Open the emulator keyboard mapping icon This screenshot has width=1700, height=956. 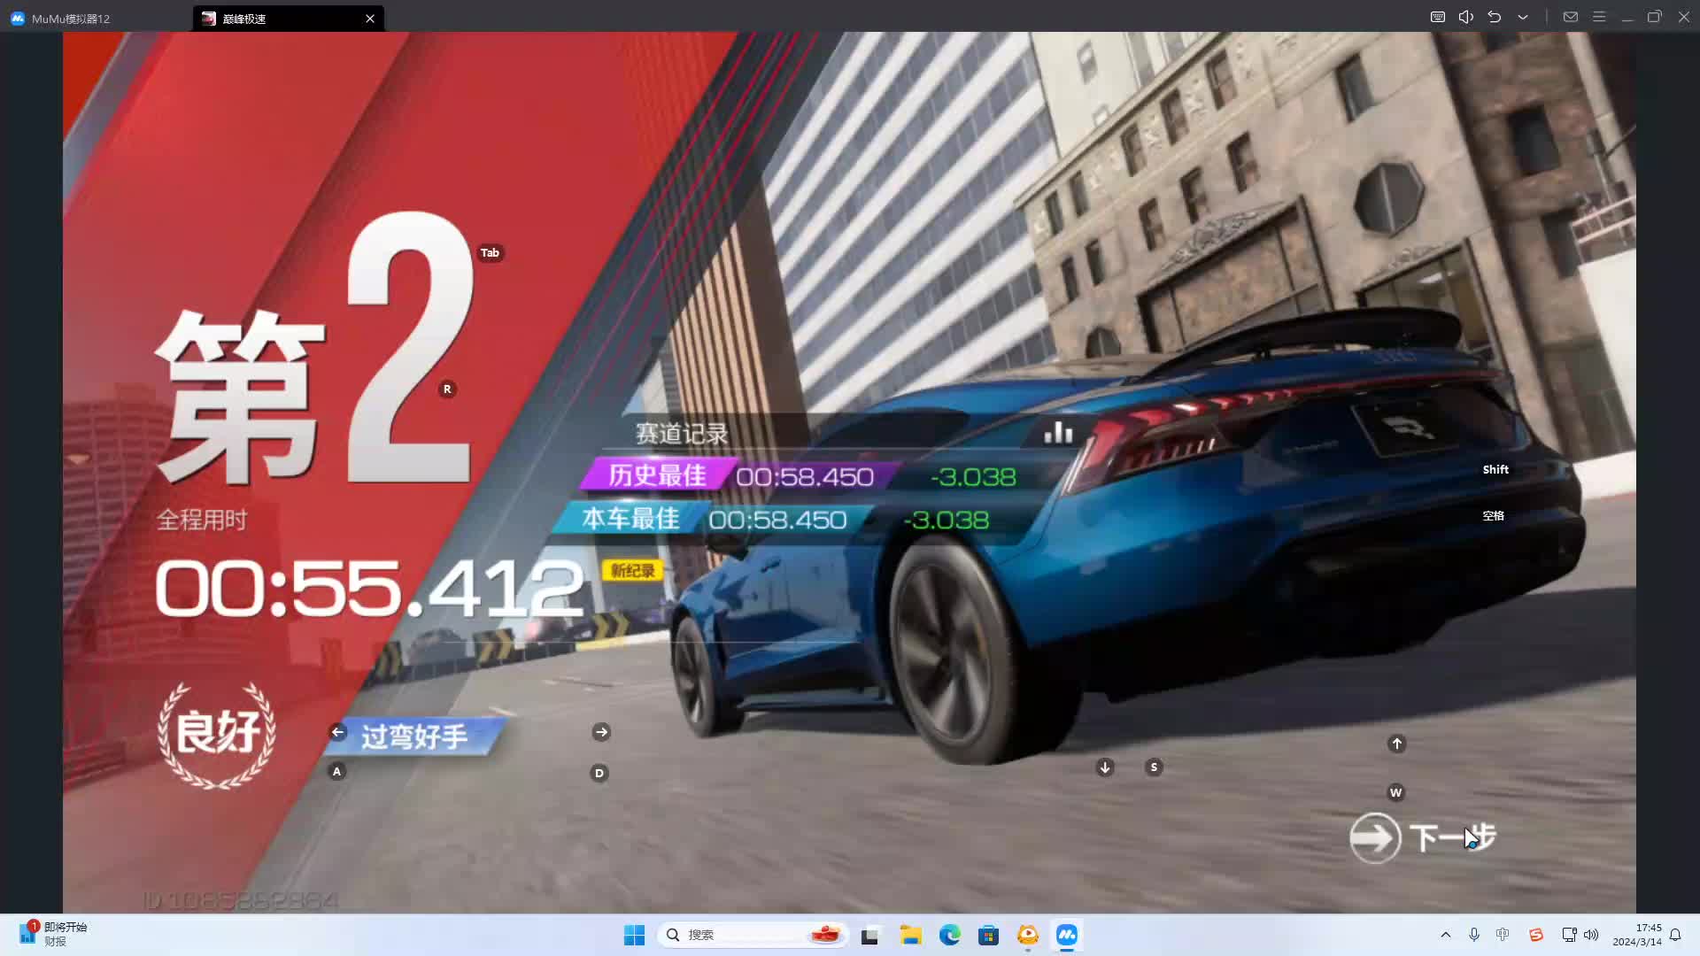point(1438,17)
